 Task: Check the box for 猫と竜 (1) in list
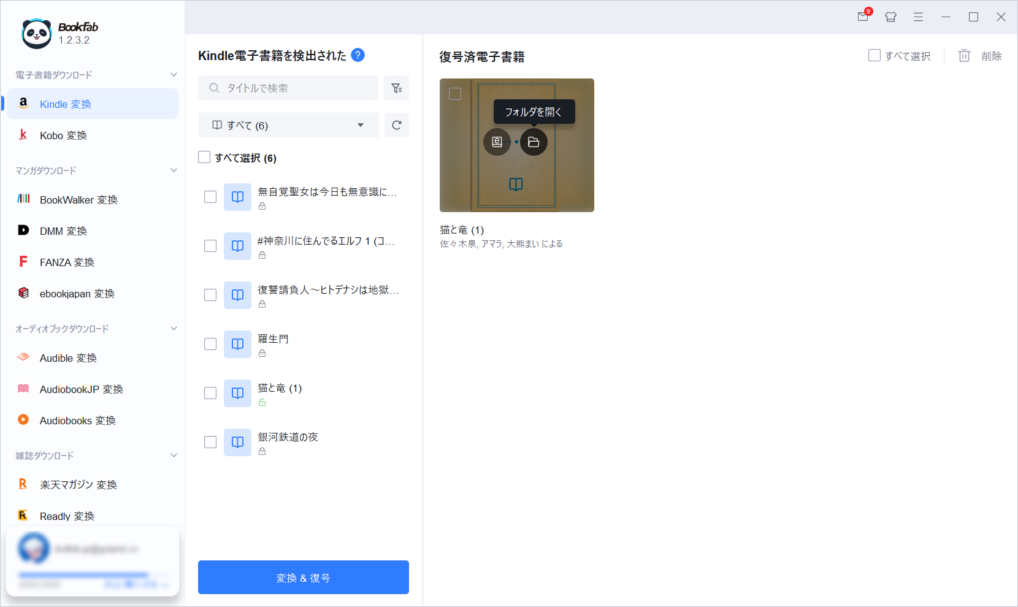tap(210, 393)
